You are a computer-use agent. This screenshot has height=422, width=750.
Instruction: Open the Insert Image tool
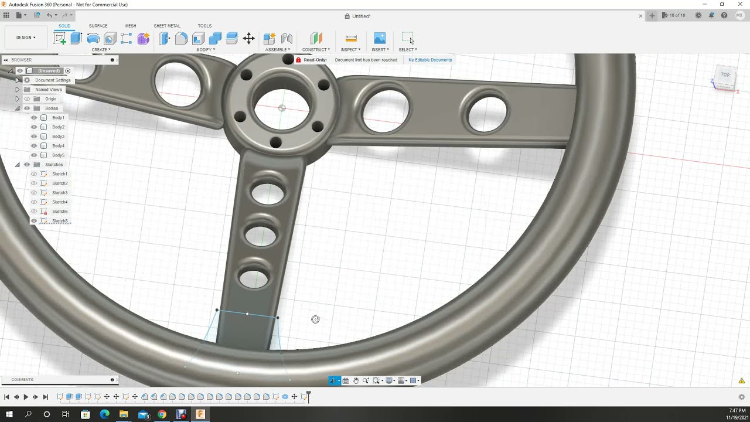tap(380, 38)
